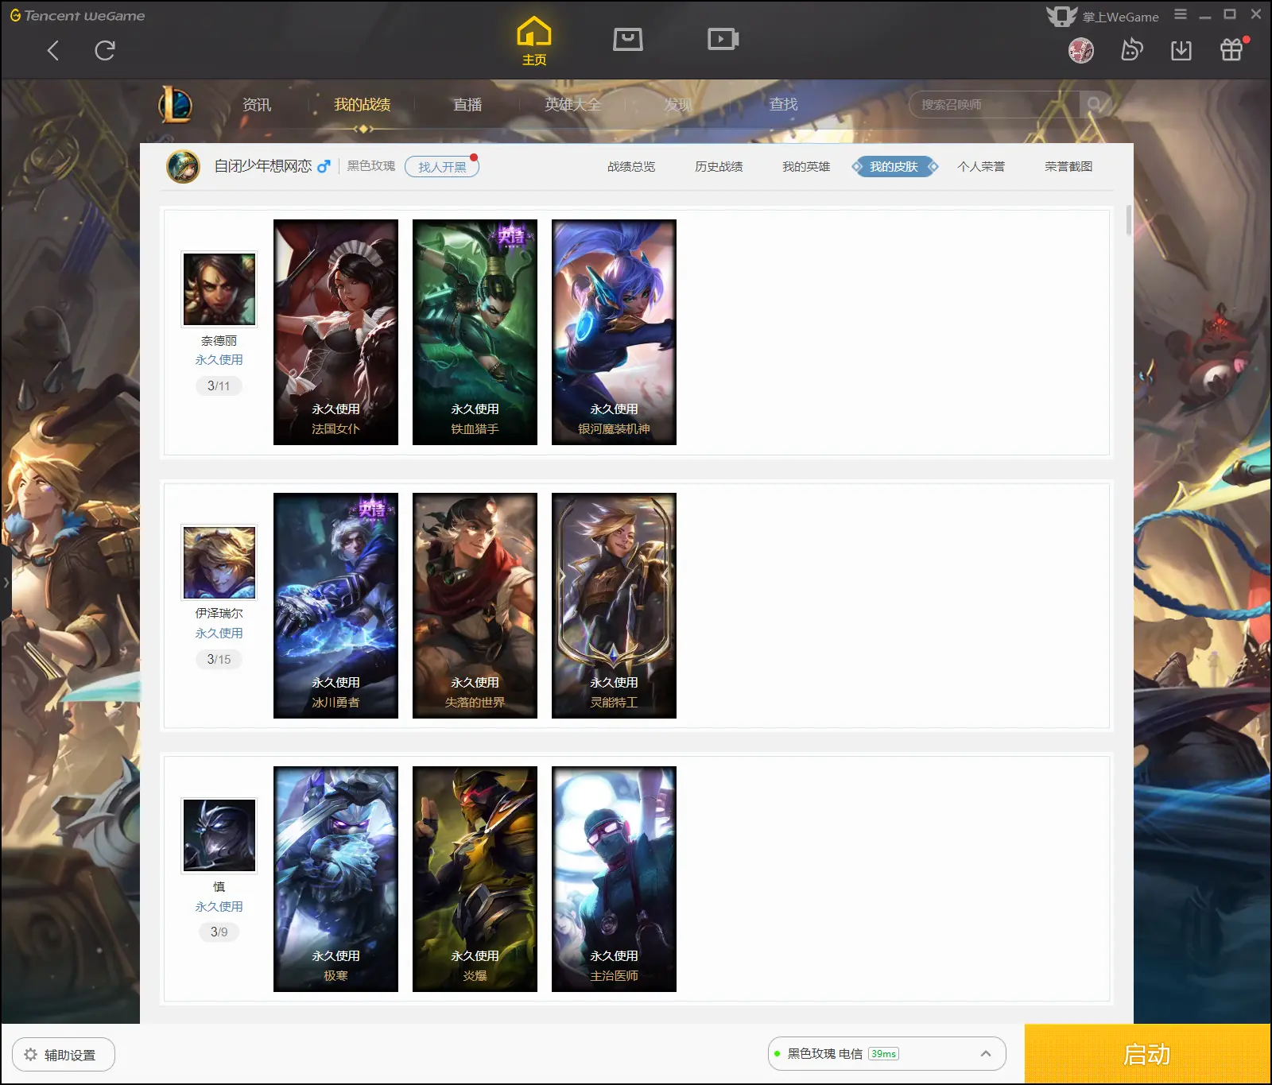Click the male gender icon next to name
The width and height of the screenshot is (1272, 1085).
324,167
